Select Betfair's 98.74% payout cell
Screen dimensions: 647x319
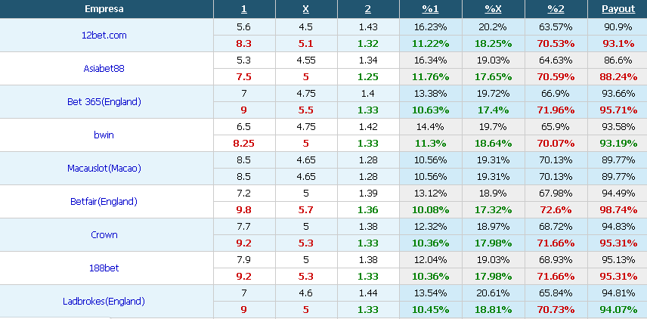click(x=618, y=209)
